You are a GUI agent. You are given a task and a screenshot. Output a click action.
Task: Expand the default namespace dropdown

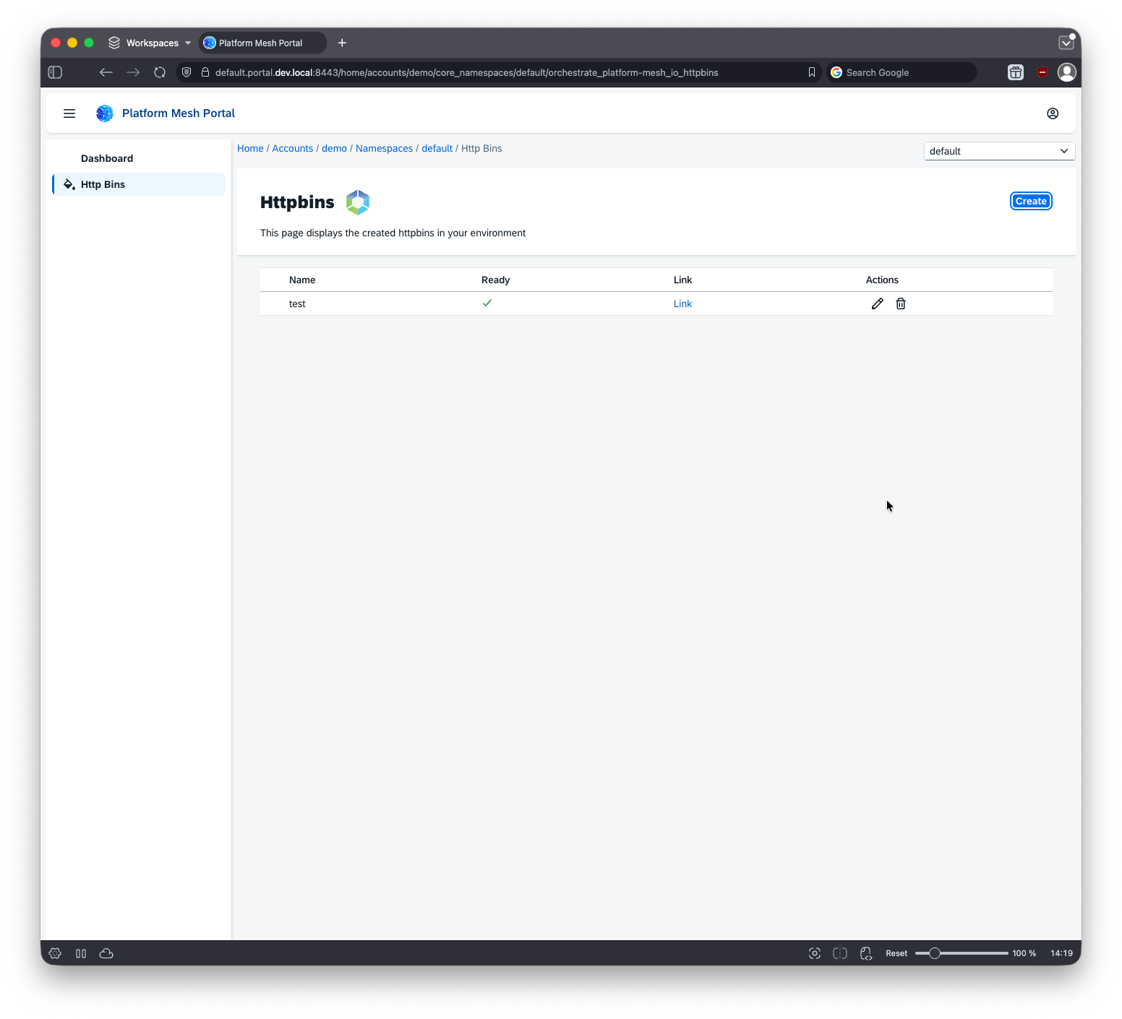click(x=999, y=151)
